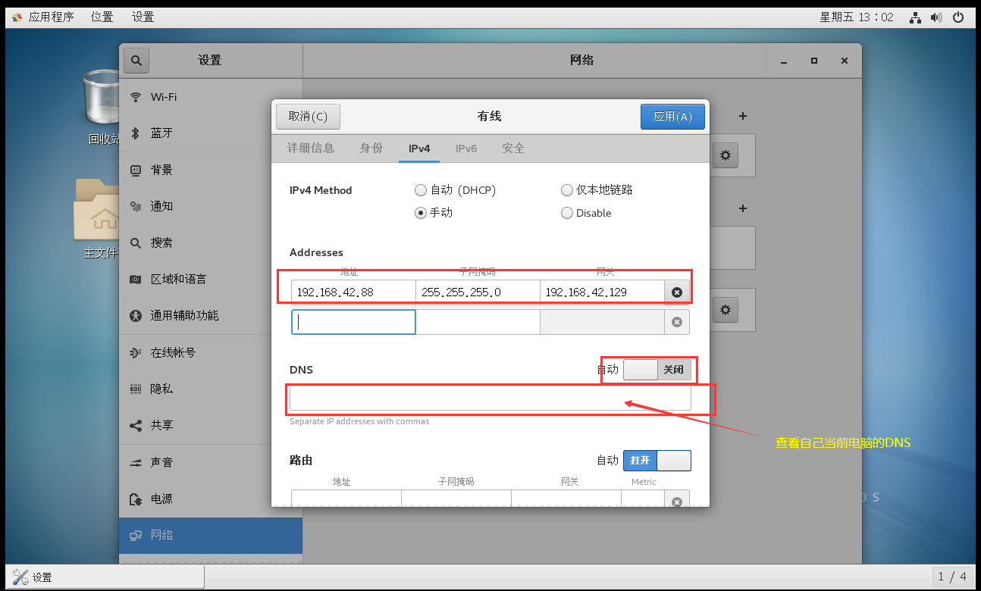Focus the route Metric input field
Image resolution: width=981 pixels, height=591 pixels.
pos(643,500)
